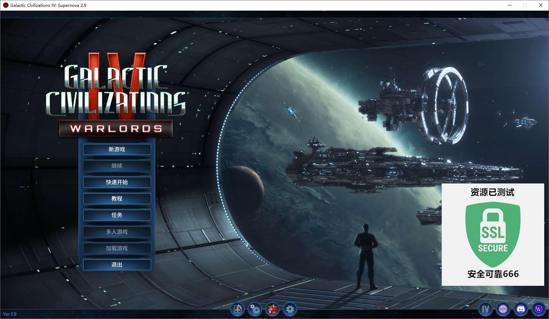Open the ship designer icon
Screen dimensions: 549x319
[237, 309]
